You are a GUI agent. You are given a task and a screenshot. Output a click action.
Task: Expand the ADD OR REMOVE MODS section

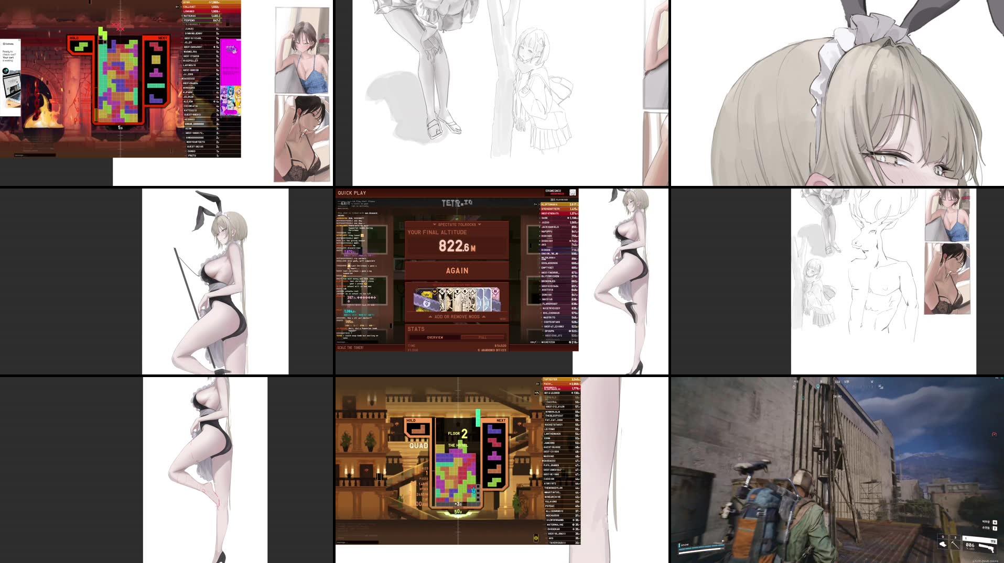457,317
